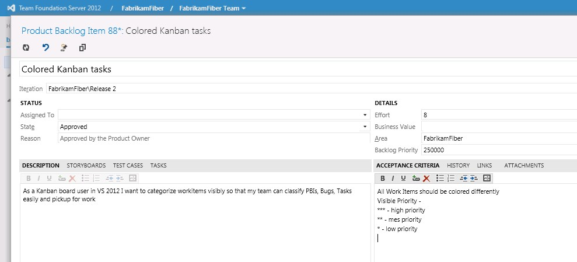Create a copy of the work item

point(82,47)
